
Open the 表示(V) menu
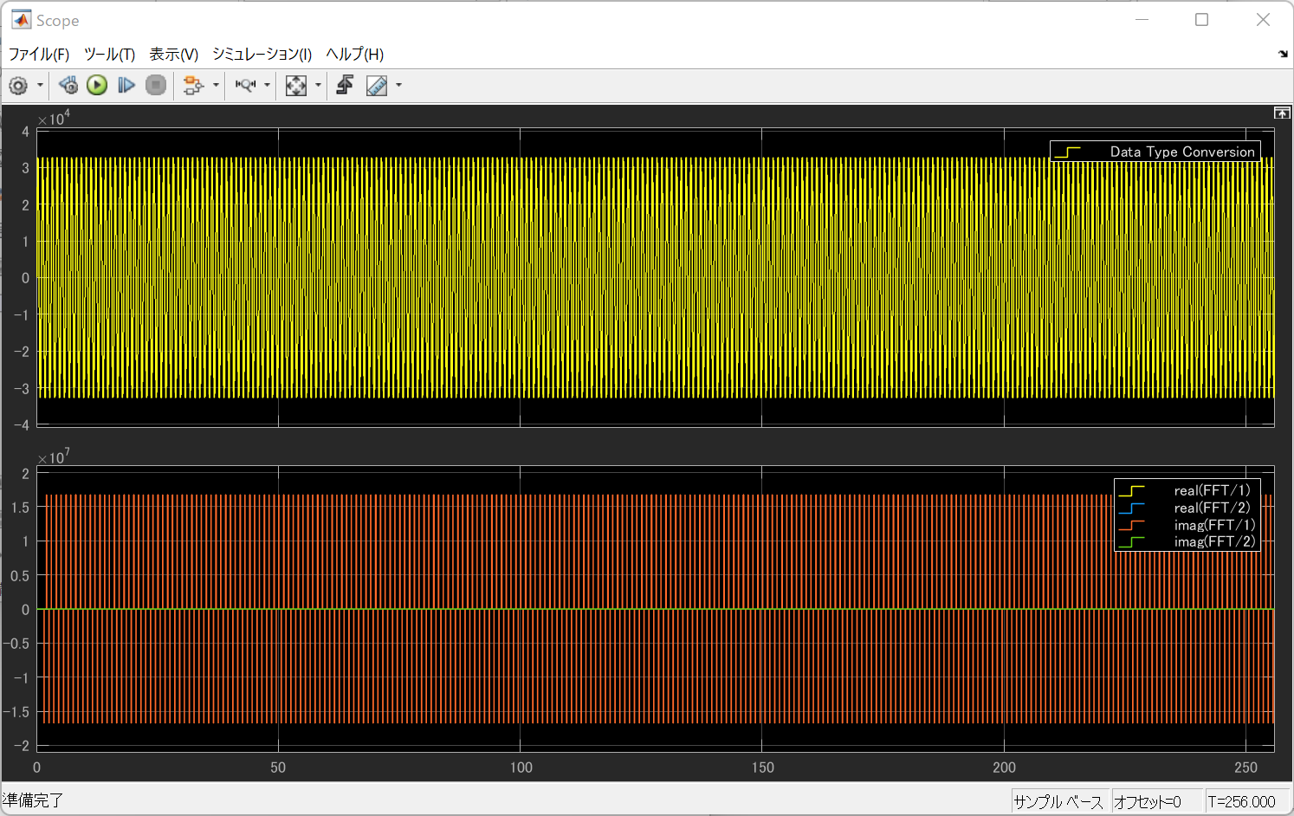[173, 54]
